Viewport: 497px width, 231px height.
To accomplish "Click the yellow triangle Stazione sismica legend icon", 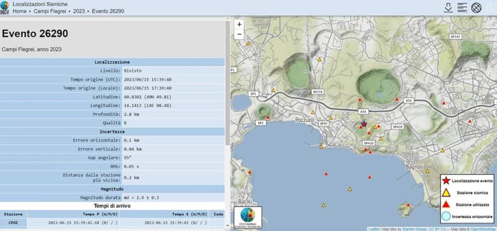I will pos(446,192).
